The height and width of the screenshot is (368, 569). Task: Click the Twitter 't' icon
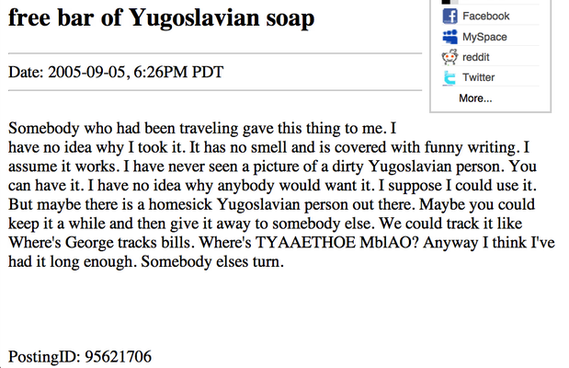click(x=450, y=77)
